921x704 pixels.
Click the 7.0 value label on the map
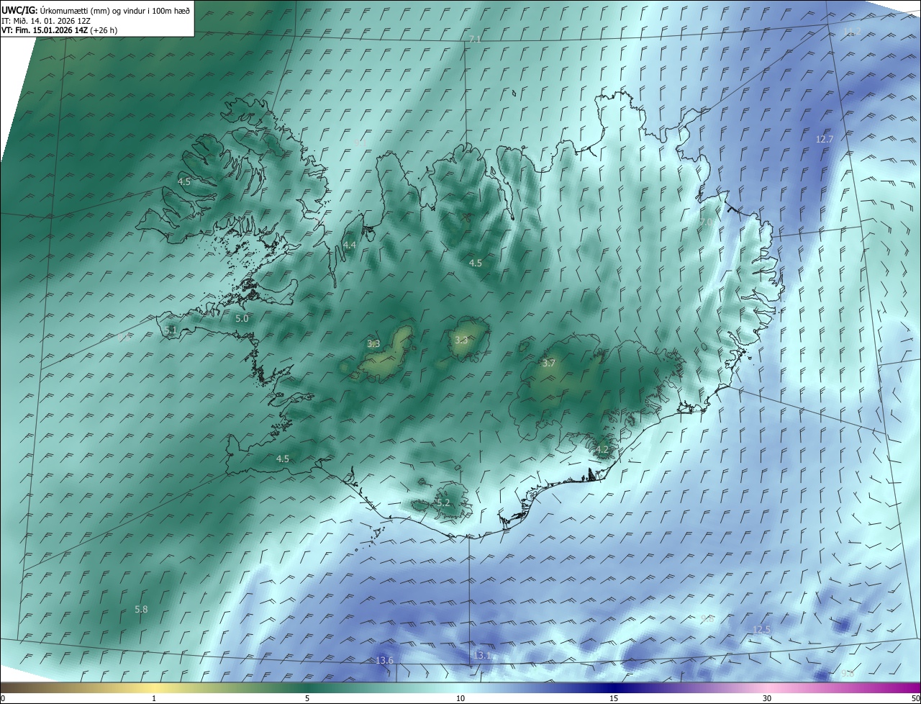tap(706, 222)
